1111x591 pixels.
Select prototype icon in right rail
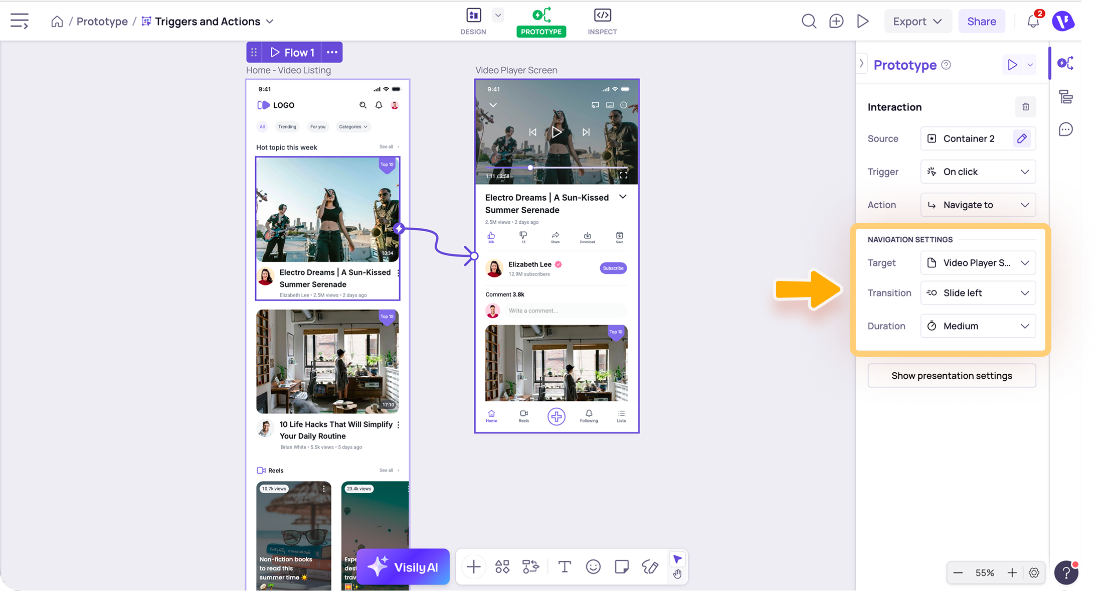coord(1065,63)
